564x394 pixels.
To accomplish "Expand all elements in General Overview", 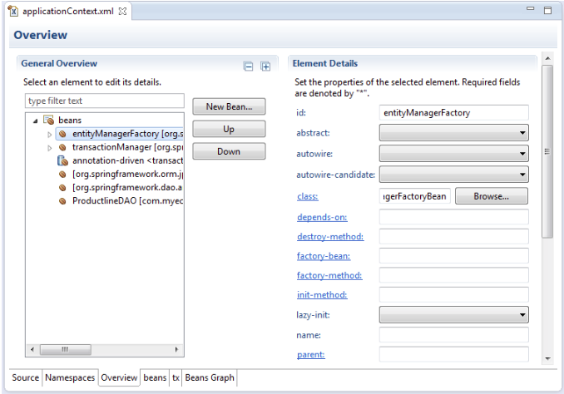I will pyautogui.click(x=265, y=66).
